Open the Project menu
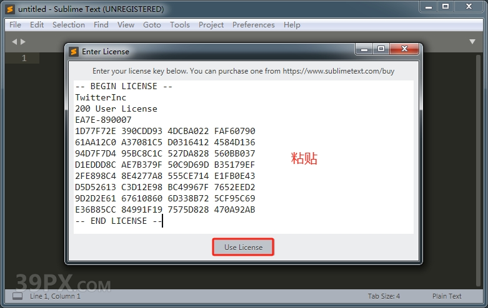This screenshot has height=308, width=488. (211, 25)
